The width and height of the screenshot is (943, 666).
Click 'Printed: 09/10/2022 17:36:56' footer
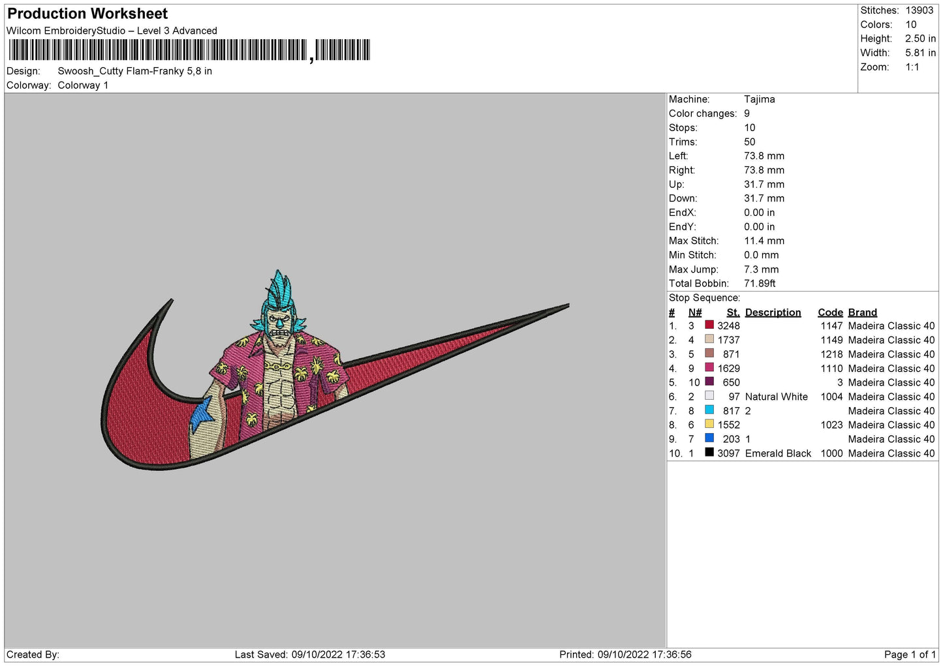tap(625, 654)
